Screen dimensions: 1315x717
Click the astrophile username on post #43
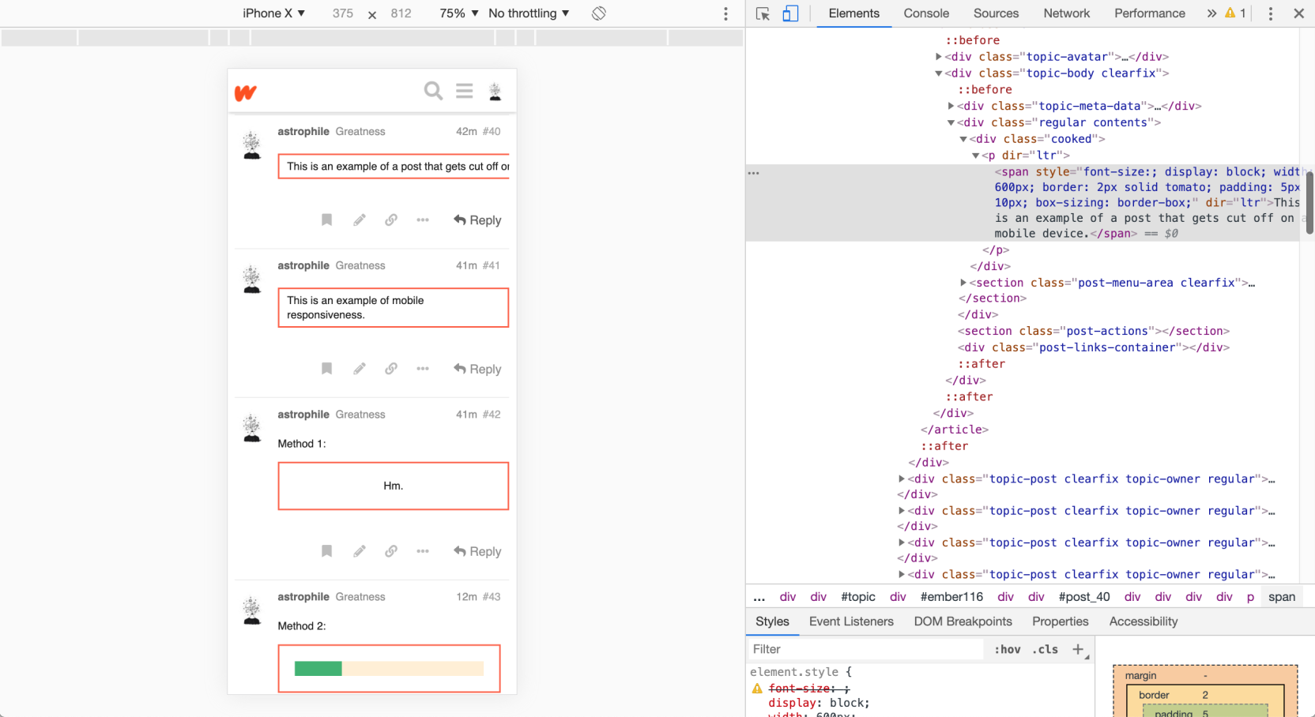tap(303, 597)
